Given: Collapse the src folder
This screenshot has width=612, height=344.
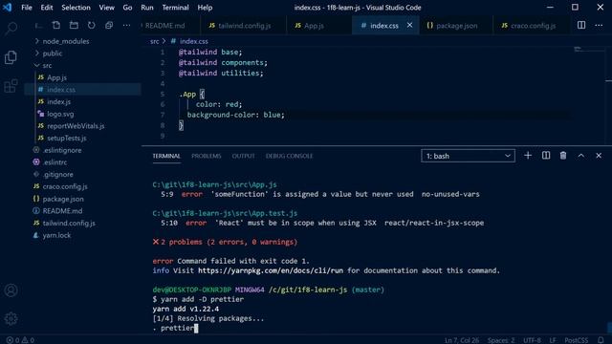Looking at the screenshot, I should tap(43, 65).
